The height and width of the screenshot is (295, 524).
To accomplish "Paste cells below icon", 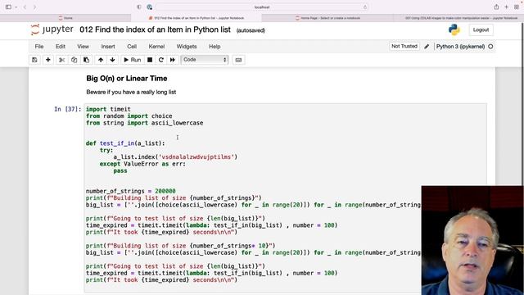I will [x=86, y=60].
